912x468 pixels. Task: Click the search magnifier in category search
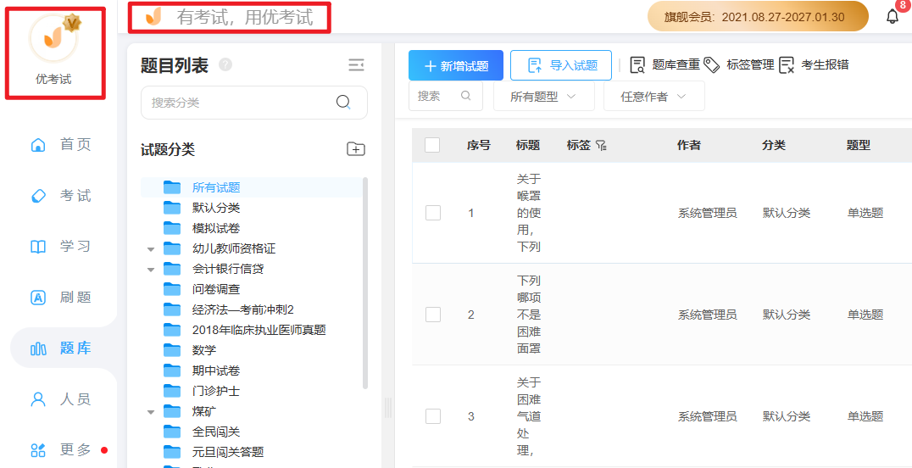(x=343, y=103)
